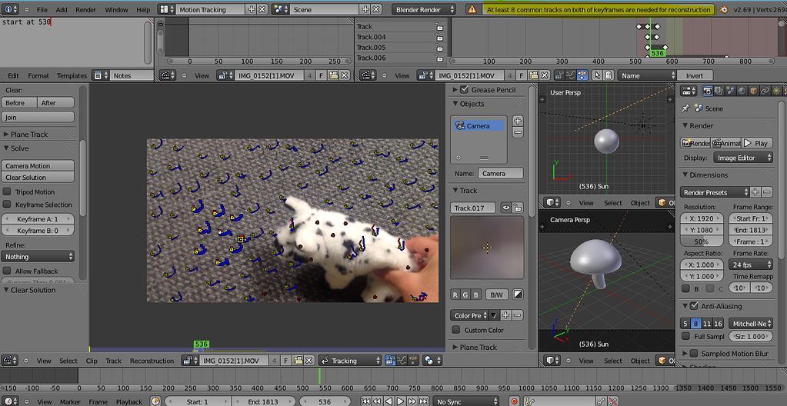The image size is (787, 406).
Task: Enable Keyframe Selection checkbox
Action: 7,205
